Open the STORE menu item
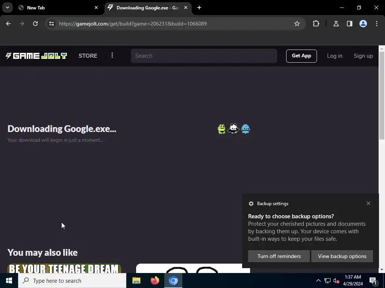The height and width of the screenshot is (288, 385). [x=88, y=56]
